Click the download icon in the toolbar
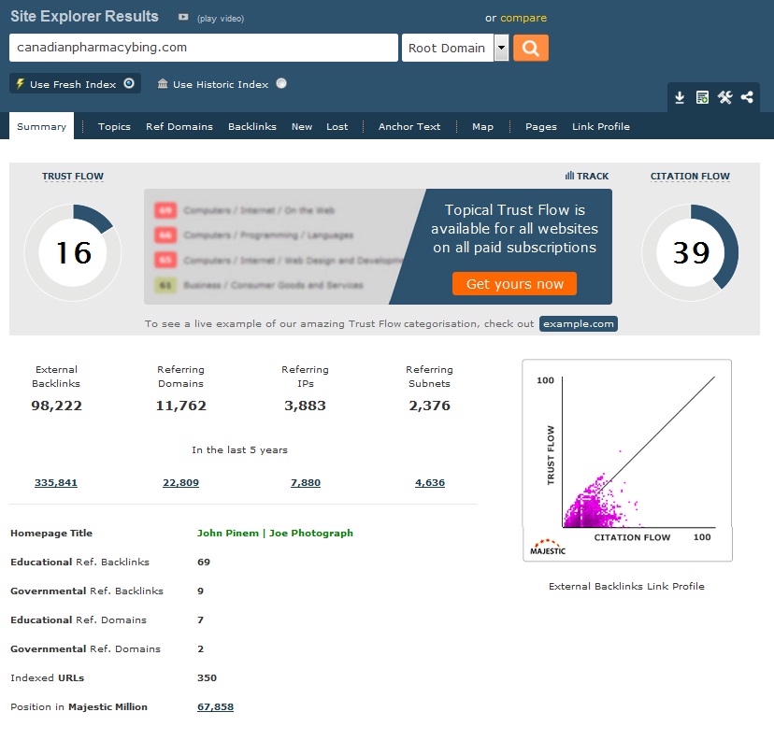 (x=680, y=97)
